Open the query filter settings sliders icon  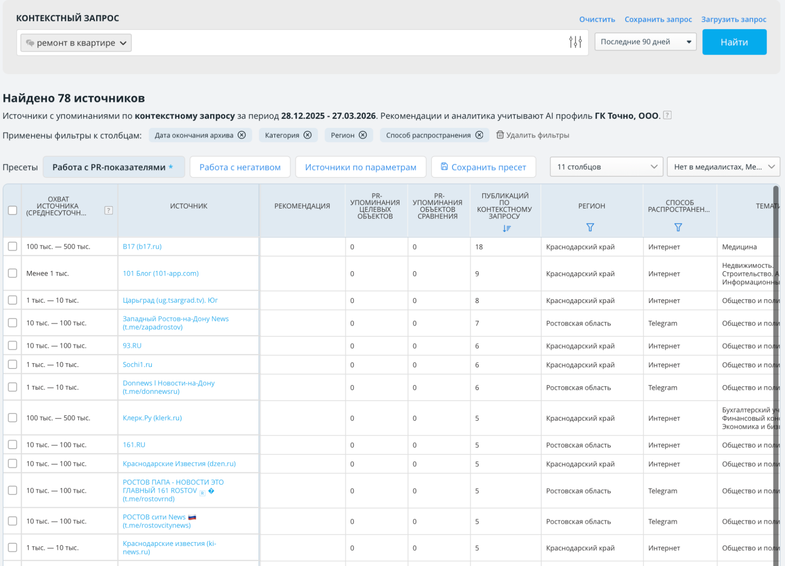(575, 42)
